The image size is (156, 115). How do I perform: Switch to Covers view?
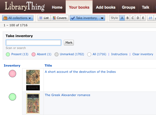pyautogui.click(x=60, y=18)
